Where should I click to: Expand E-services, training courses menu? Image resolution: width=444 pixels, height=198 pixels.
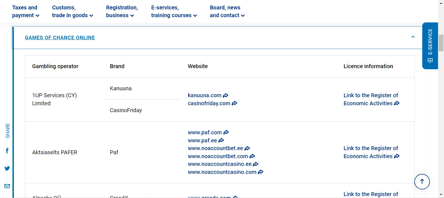pos(174,11)
